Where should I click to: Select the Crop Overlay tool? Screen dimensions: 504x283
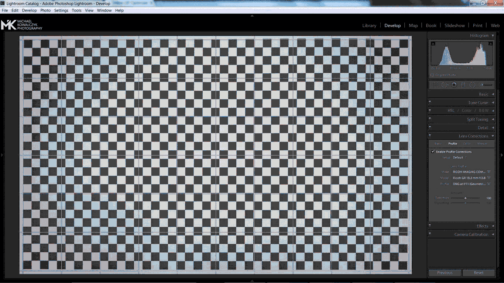(x=435, y=85)
